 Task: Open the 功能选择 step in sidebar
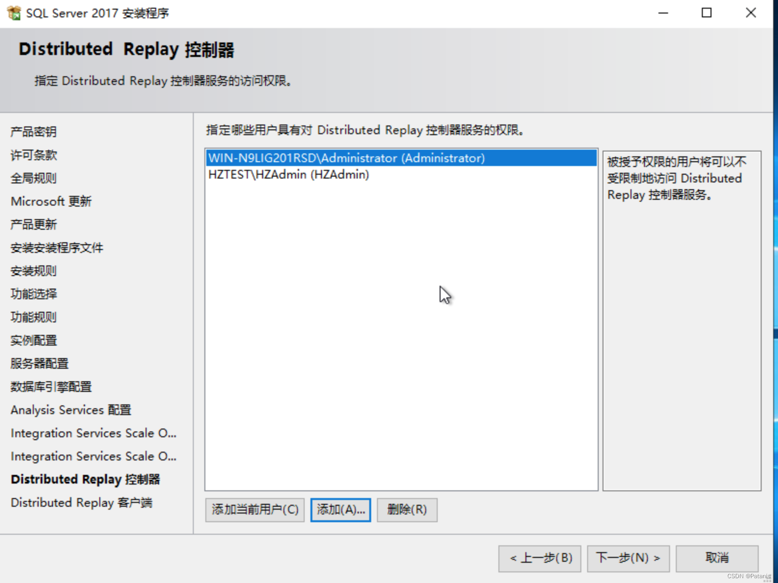pos(34,294)
